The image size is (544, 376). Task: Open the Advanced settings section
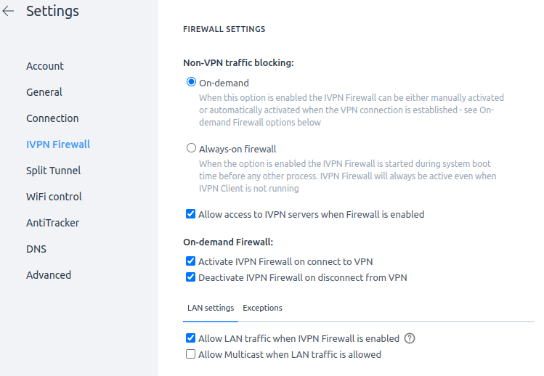[49, 275]
